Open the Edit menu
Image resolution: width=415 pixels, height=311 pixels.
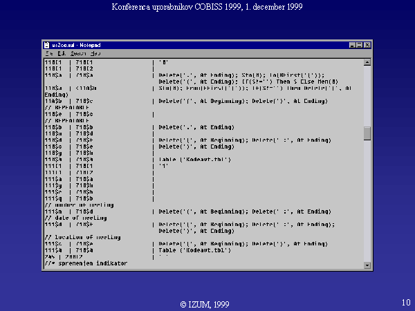click(62, 53)
